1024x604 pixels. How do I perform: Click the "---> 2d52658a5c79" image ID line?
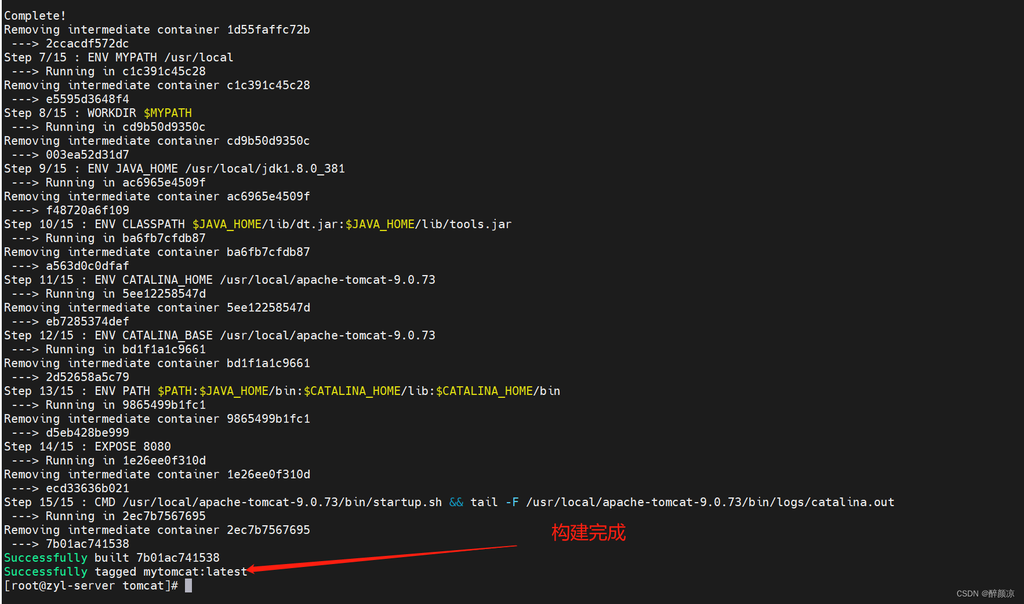click(70, 377)
